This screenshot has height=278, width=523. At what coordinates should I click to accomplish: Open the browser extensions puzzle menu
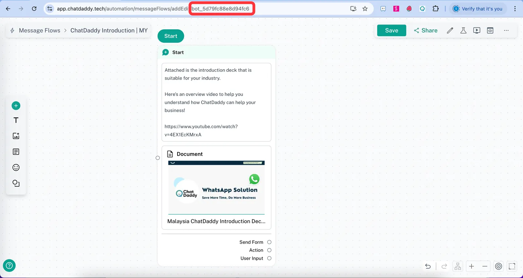(x=435, y=9)
